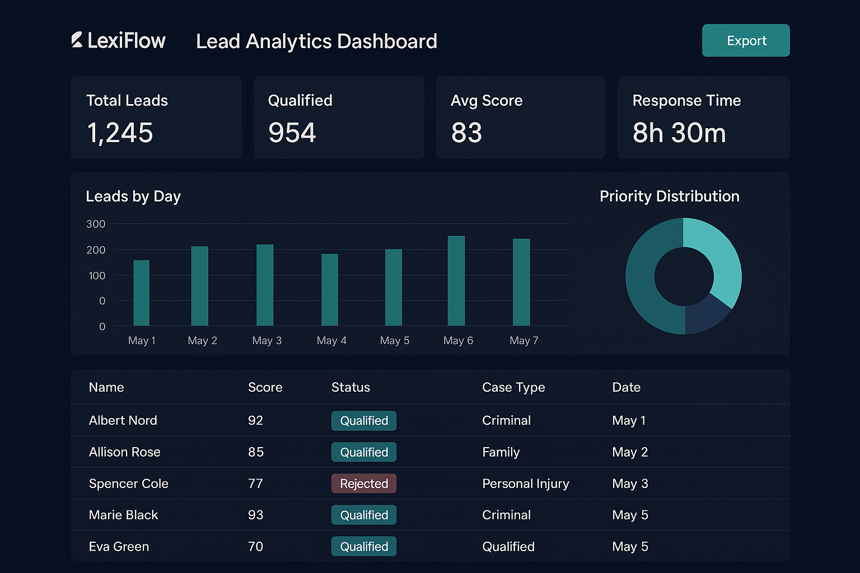
Task: Click the May 7 x-axis label
Action: point(524,340)
